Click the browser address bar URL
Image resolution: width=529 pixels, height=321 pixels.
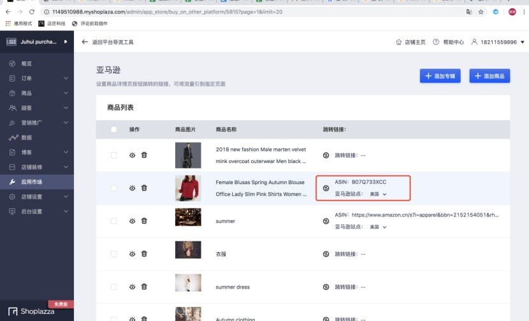[168, 12]
